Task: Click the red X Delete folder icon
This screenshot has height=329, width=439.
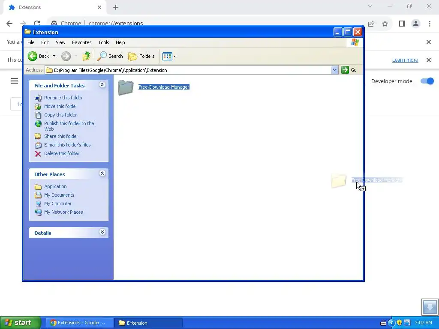Action: click(38, 154)
